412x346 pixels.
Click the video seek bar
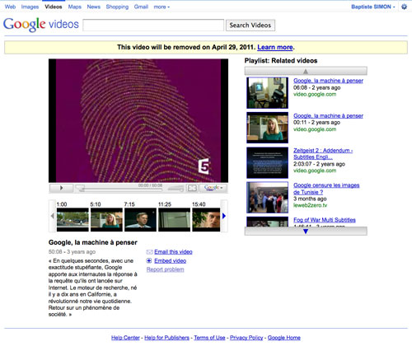[x=119, y=189]
